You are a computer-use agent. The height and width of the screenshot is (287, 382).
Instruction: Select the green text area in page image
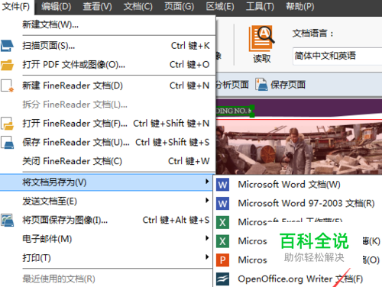235,111
